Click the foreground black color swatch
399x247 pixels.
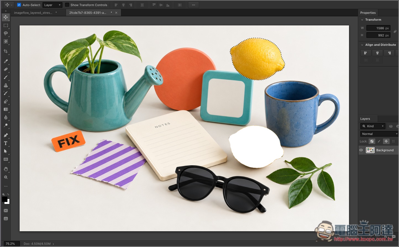tap(4, 199)
